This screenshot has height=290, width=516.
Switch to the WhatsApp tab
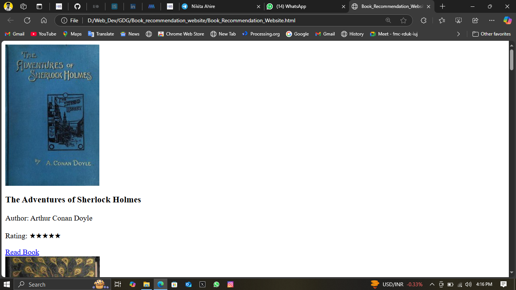(304, 6)
